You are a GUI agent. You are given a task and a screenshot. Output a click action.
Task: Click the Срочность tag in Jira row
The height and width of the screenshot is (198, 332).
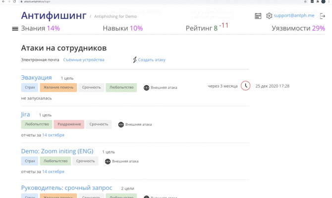(99, 124)
